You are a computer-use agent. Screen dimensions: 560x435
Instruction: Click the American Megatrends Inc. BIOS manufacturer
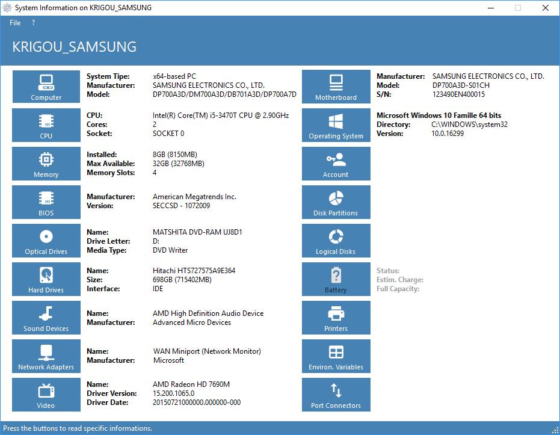[194, 197]
